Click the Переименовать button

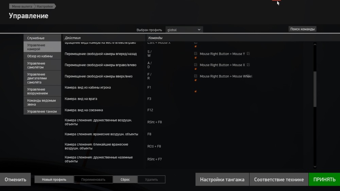point(93,179)
